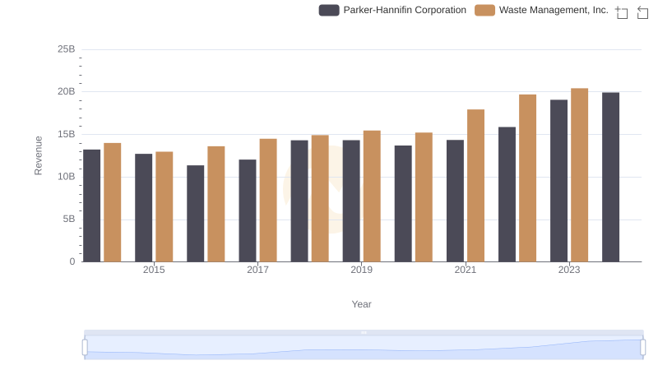Click the first dark bar before 2015
Image resolution: width=658 pixels, height=379 pixels.
(x=92, y=206)
